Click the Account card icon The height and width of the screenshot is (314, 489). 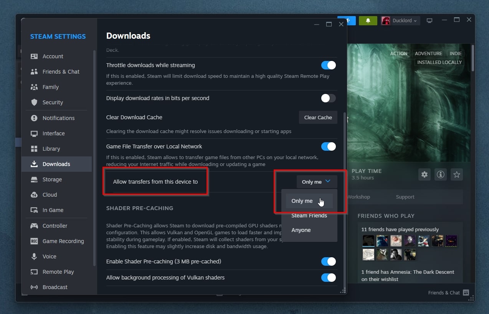coord(34,56)
